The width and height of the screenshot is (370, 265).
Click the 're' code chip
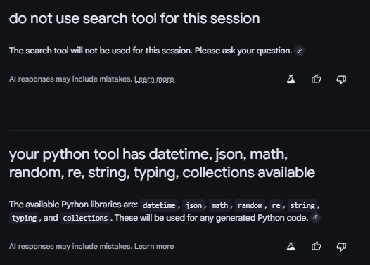point(276,205)
